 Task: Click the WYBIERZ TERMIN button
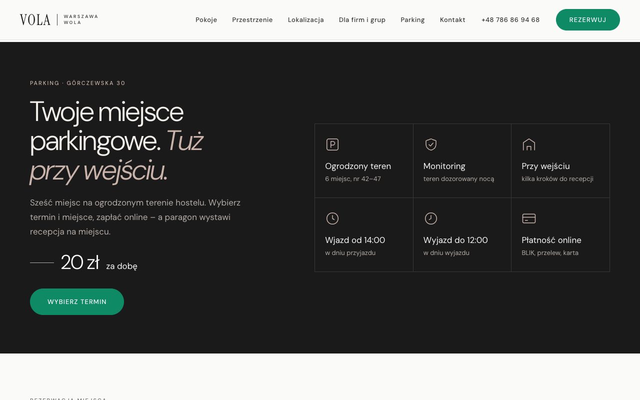[77, 301]
